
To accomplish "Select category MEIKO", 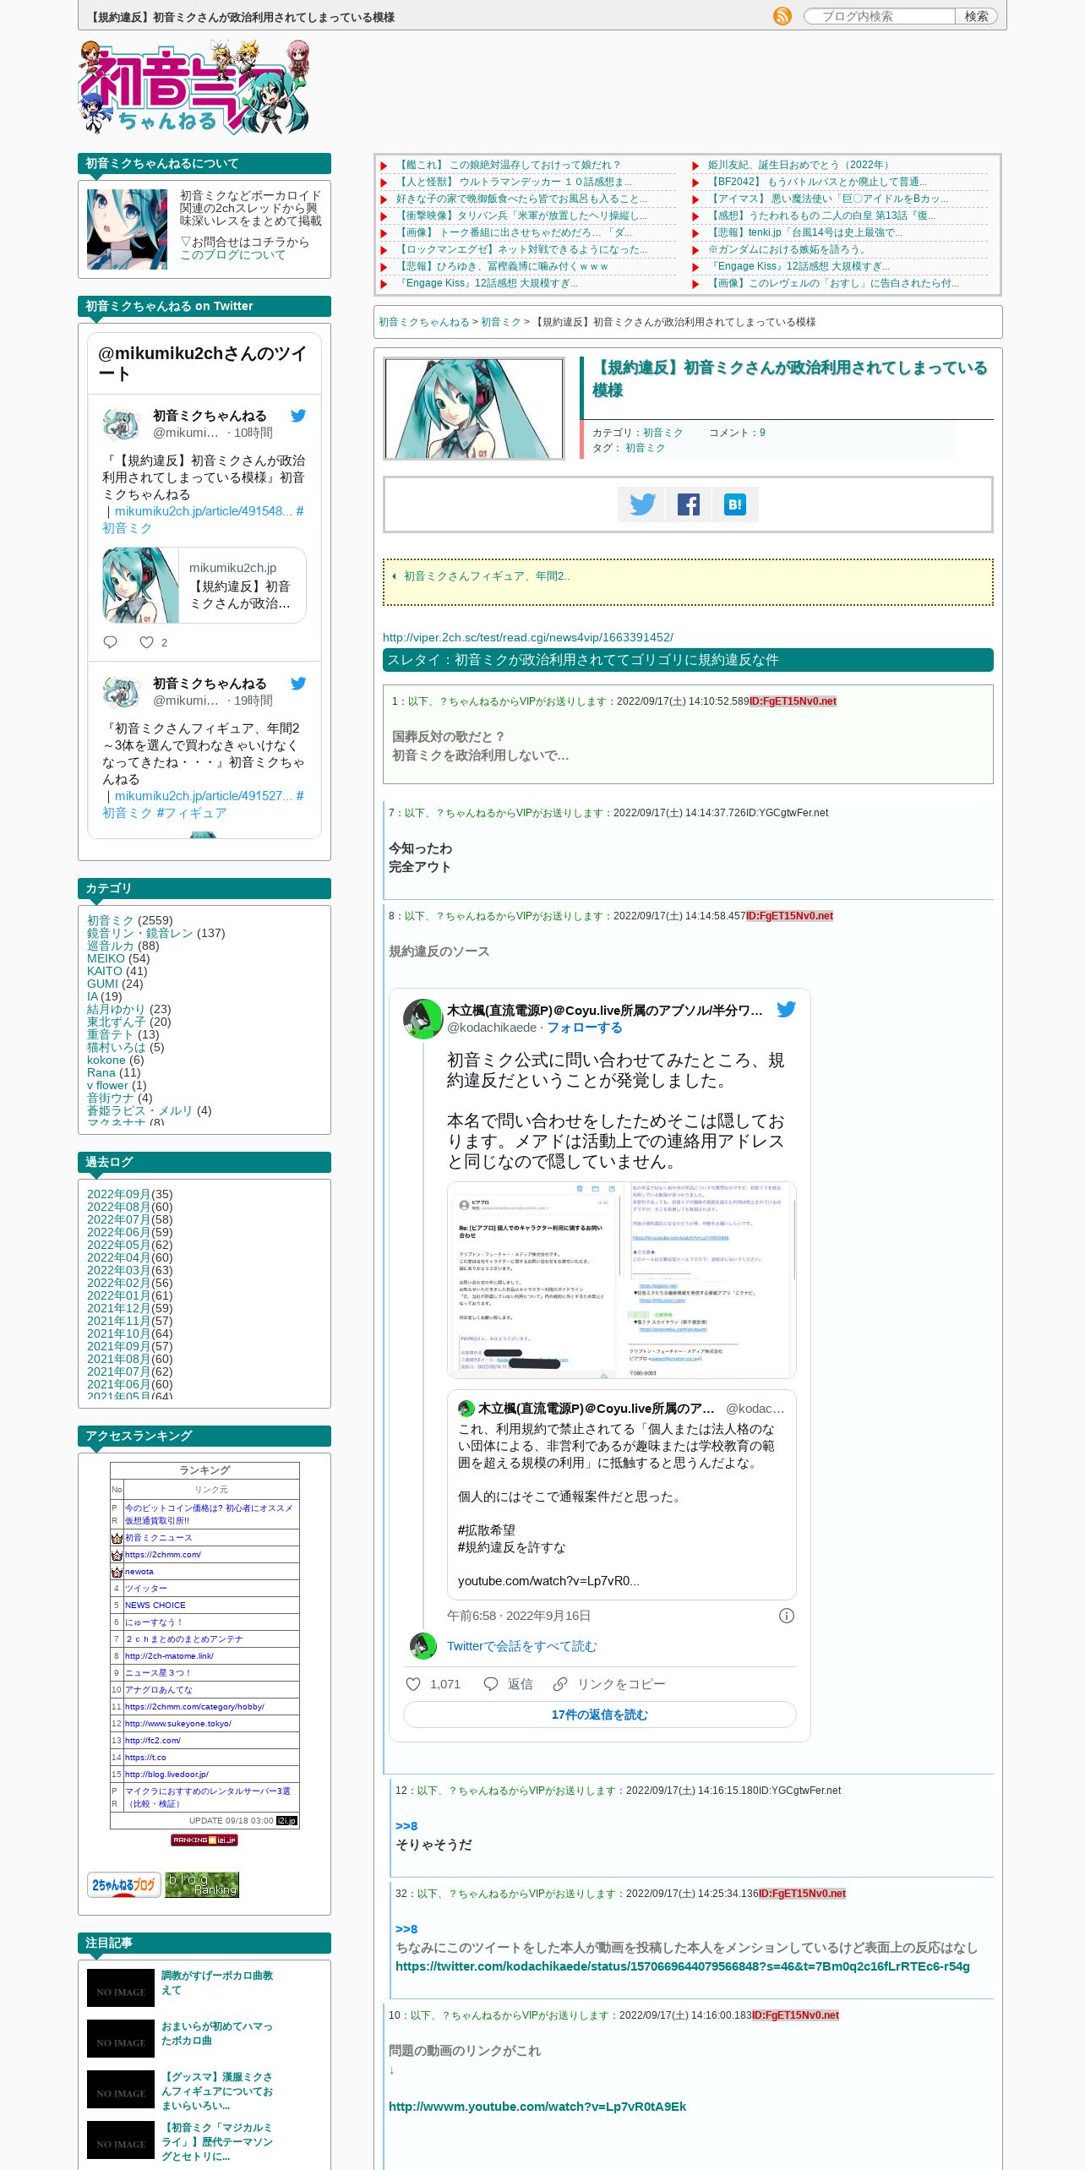I will 106,958.
